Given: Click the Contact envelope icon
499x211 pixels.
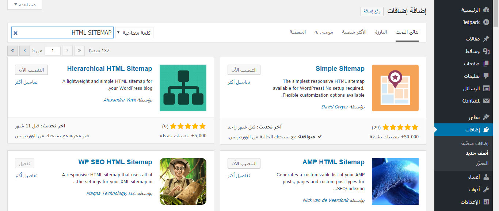Looking at the screenshot, I should (486, 101).
